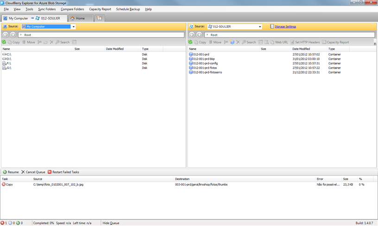Viewport: 378px width, 226px height.
Task: Click Move in the left pane toolbar
Action: pos(28,42)
